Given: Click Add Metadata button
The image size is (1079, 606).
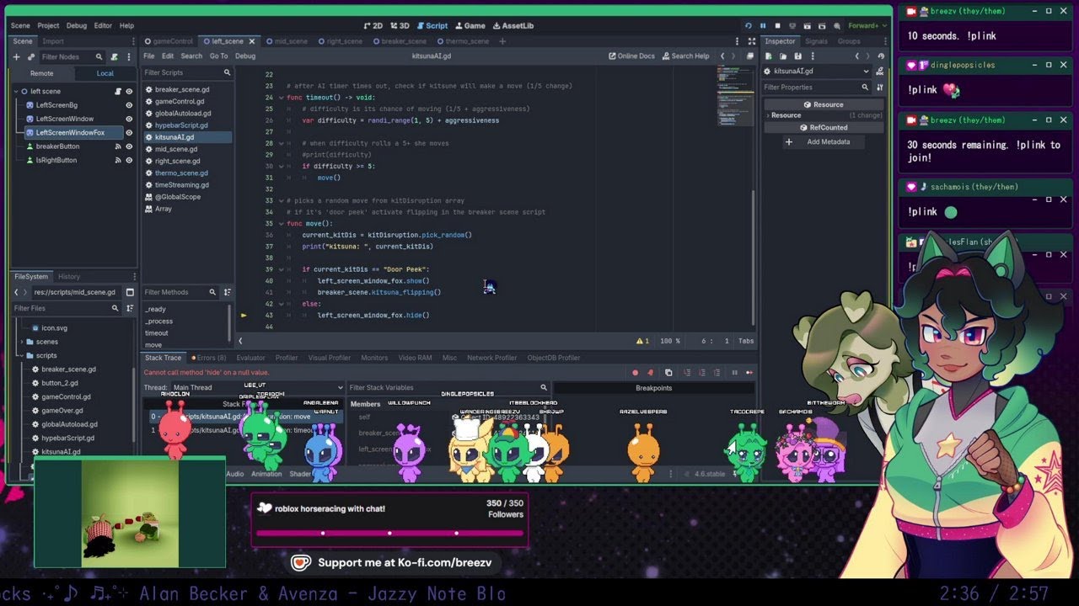Looking at the screenshot, I should coord(823,141).
